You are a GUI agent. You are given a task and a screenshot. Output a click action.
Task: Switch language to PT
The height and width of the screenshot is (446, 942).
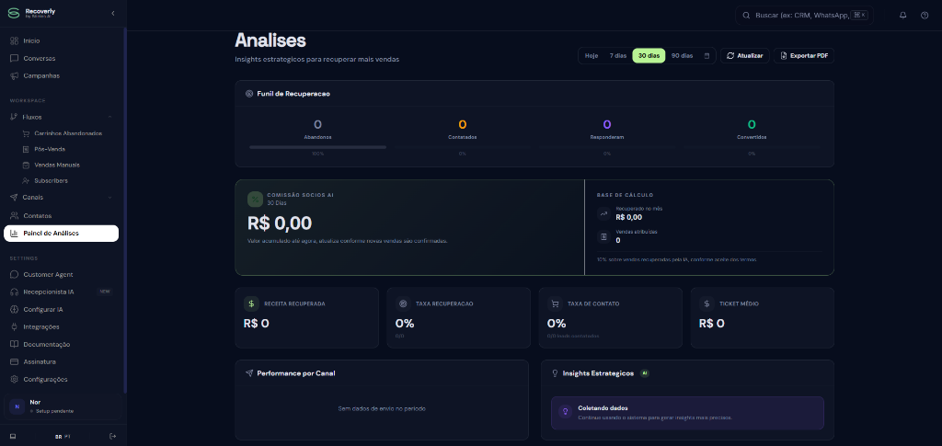[x=67, y=437]
